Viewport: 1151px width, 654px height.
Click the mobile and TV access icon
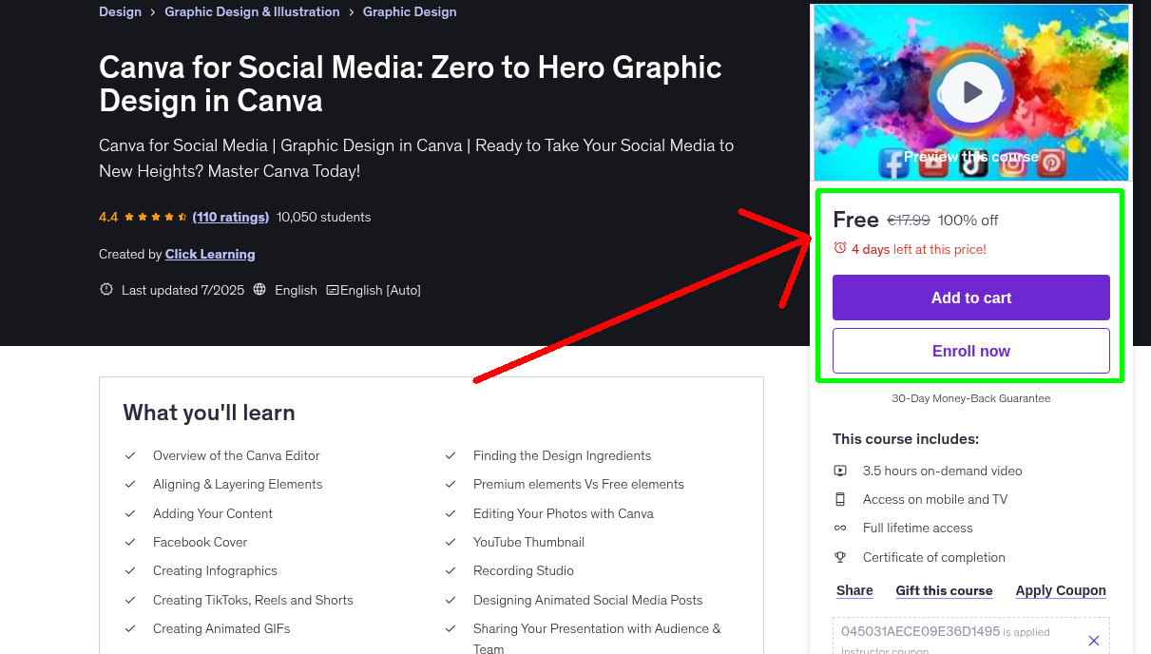[840, 498]
